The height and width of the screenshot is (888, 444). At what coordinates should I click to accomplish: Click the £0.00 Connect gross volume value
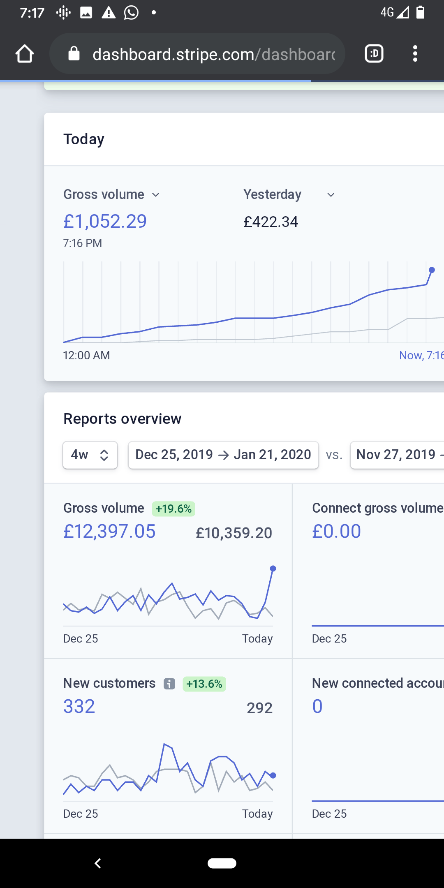tap(336, 531)
